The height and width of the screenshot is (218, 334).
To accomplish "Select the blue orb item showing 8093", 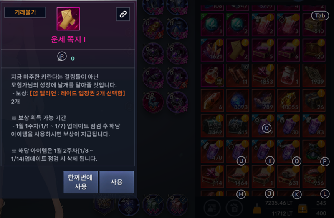I will [x=238, y=101].
